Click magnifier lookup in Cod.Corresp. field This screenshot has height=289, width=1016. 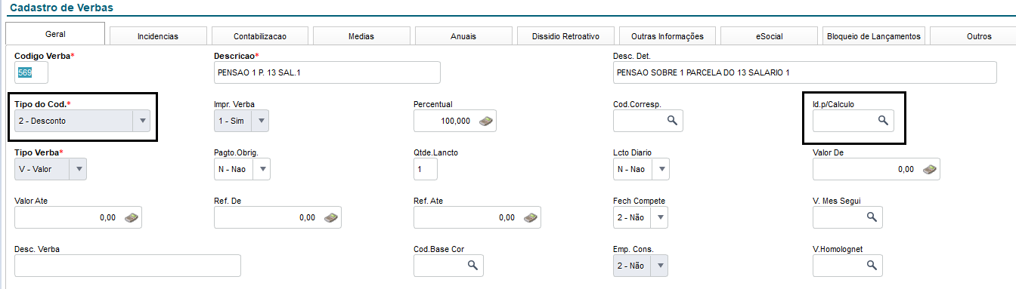click(671, 120)
